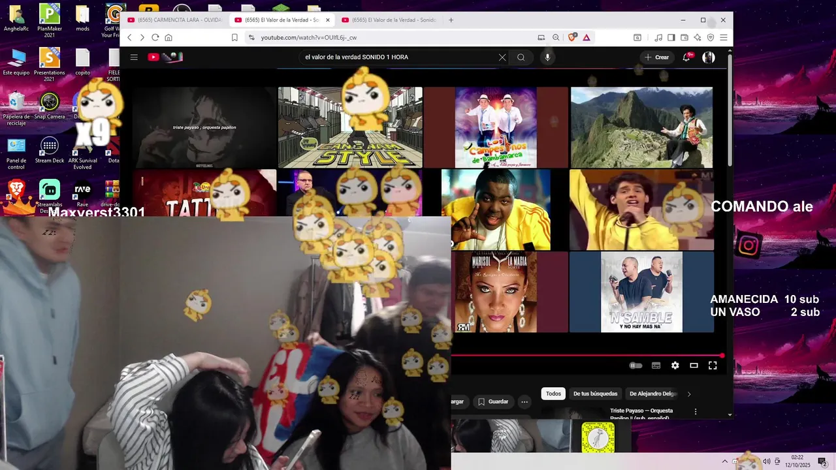Open Panel de control desktop icon
Viewport: 836px width, 470px height.
(16, 153)
